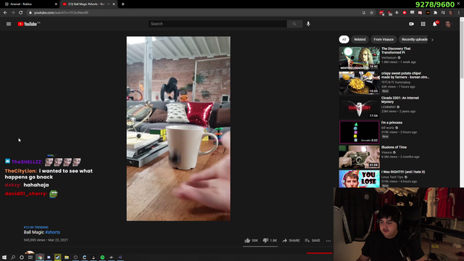Open the #13 ON TRENDING link
Viewport: 464px width, 261px height.
coord(36,227)
